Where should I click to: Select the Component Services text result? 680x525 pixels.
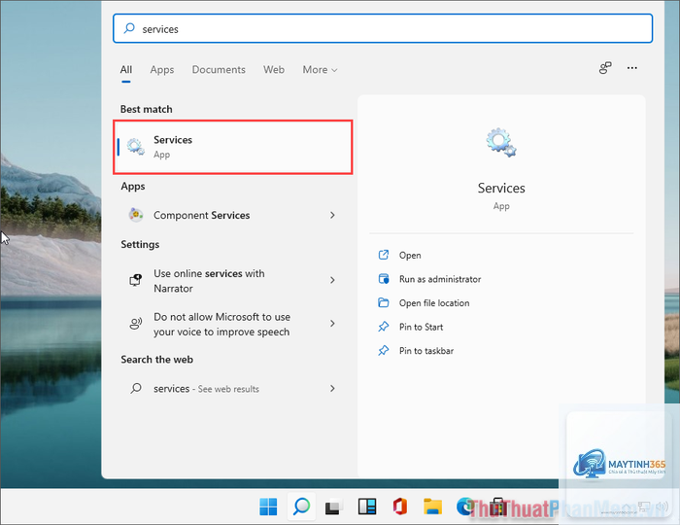click(x=202, y=215)
